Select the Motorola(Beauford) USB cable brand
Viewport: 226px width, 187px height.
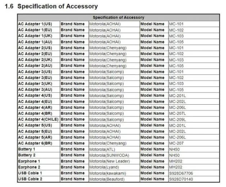pyautogui.click(x=107, y=179)
